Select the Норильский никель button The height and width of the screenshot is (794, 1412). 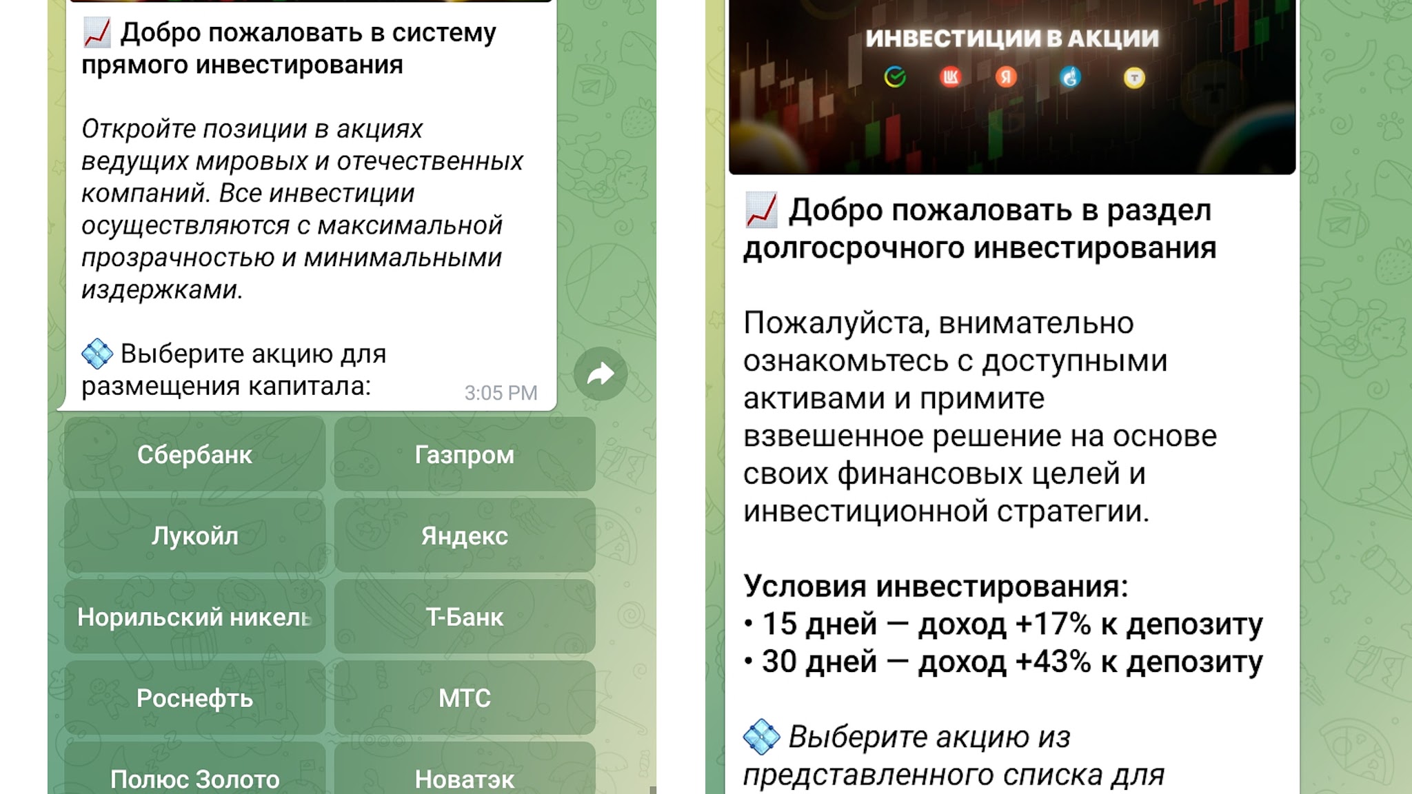195,617
